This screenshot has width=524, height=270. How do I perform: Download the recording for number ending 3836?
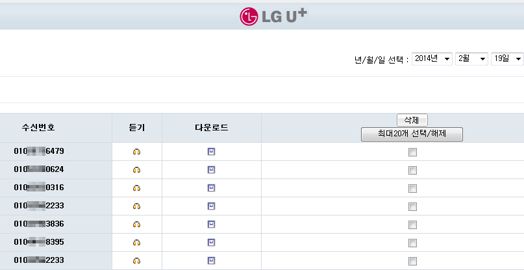[211, 224]
